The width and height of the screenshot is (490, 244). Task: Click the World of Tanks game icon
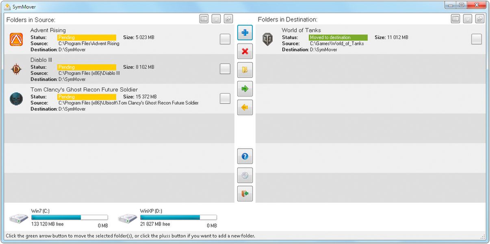pos(267,39)
